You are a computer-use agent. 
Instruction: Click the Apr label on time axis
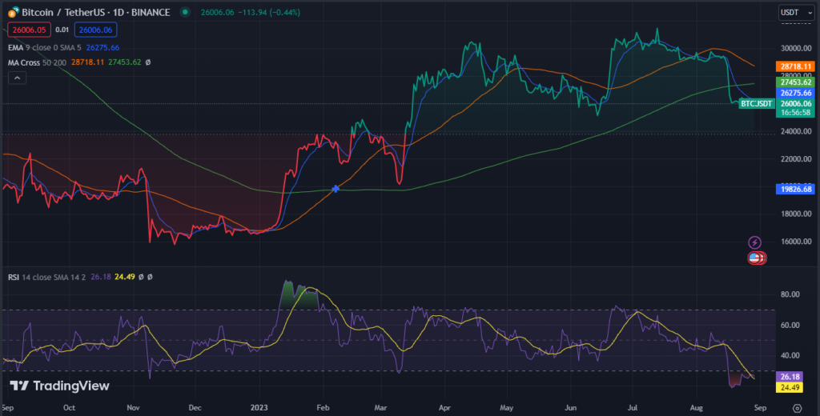click(x=444, y=408)
